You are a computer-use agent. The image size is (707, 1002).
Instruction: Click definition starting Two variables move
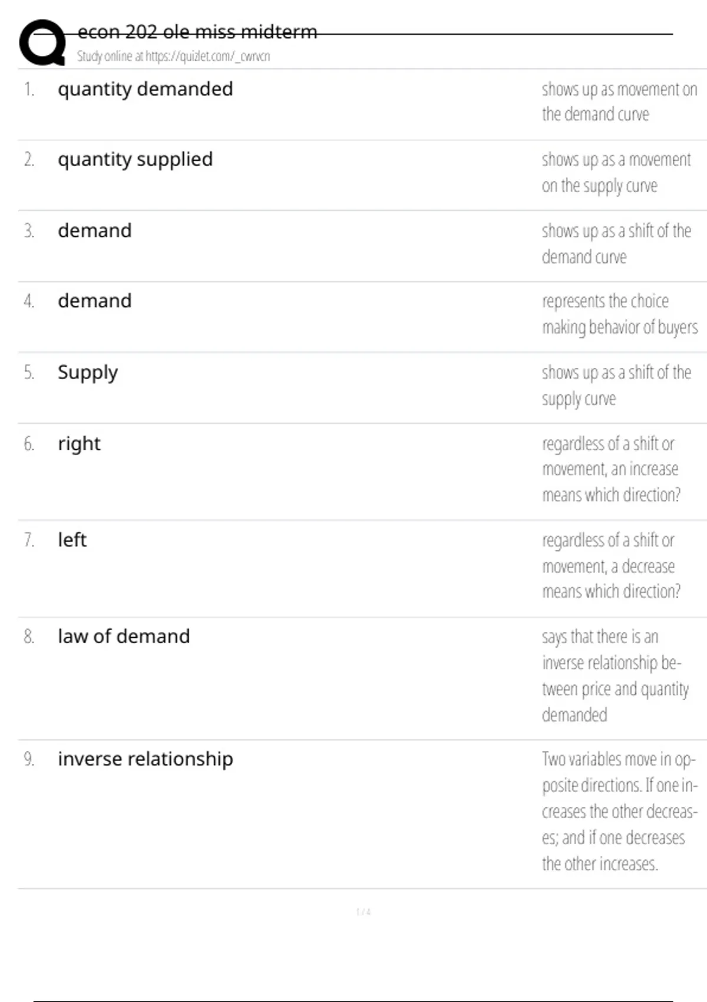619,812
